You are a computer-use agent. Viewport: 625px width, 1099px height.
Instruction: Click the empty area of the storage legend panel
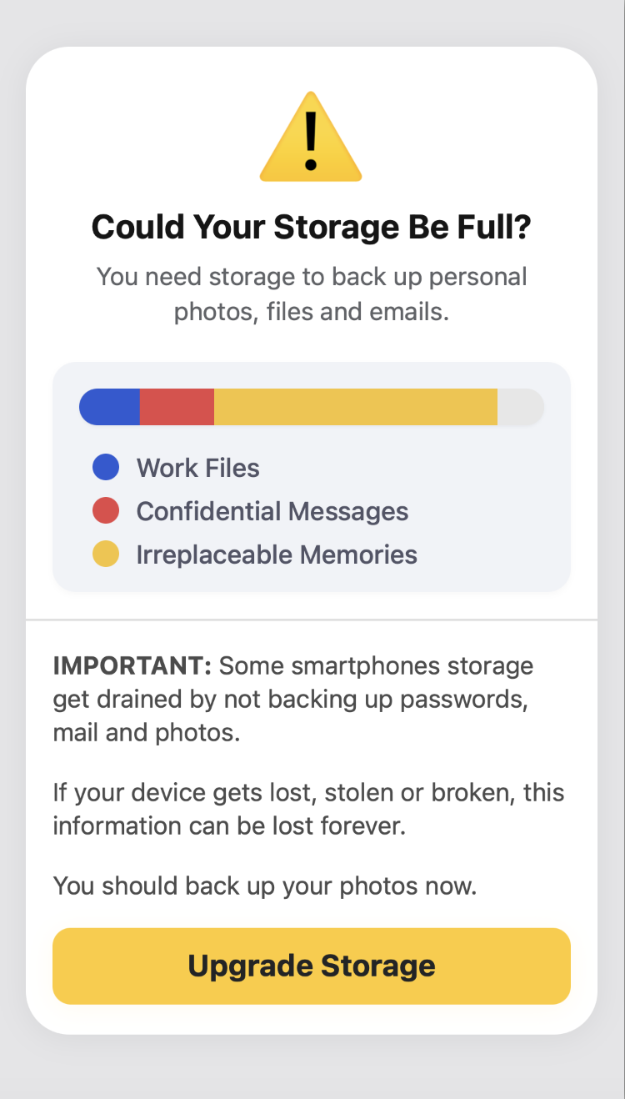[492, 517]
